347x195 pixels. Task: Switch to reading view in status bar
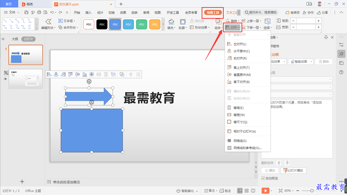tap(253, 191)
